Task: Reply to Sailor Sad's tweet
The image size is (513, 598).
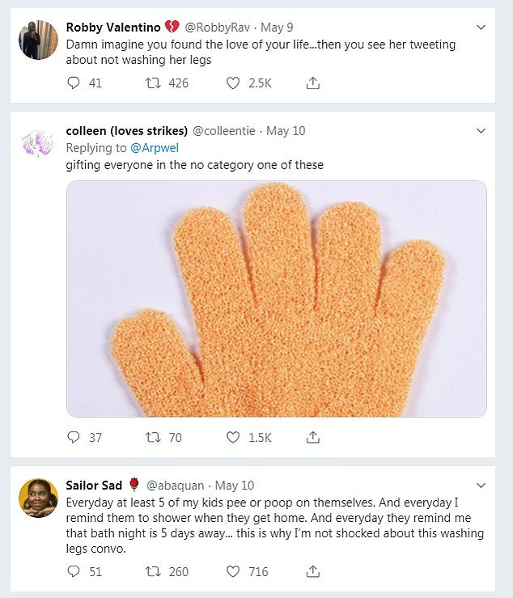Action: click(x=74, y=571)
